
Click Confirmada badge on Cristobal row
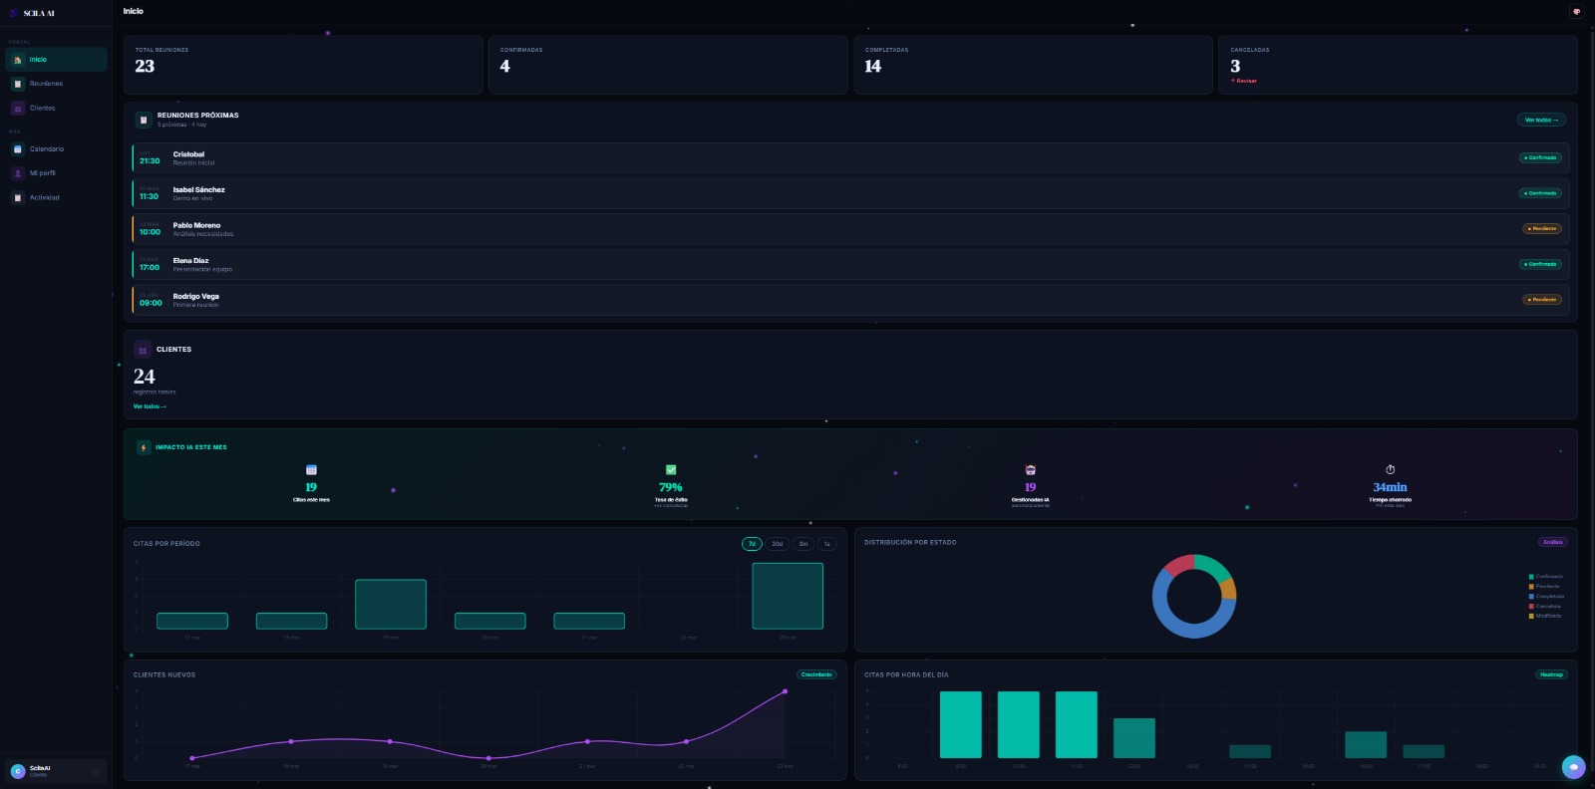(1540, 157)
